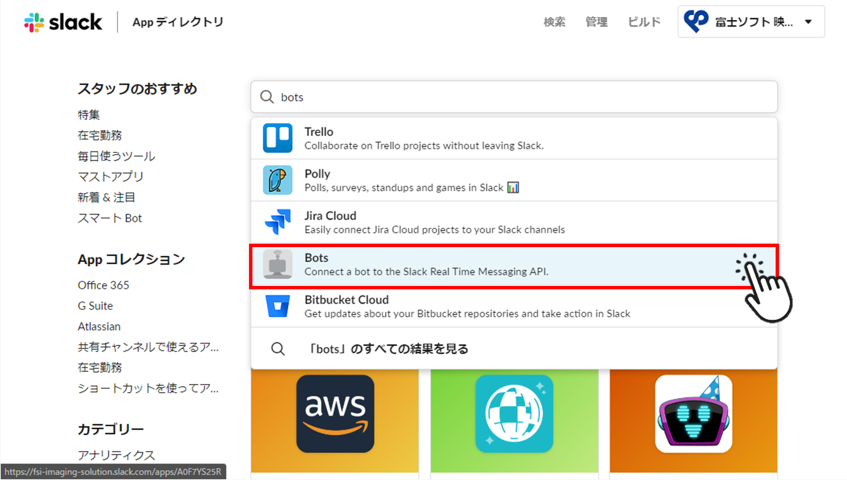Open the Office 365 collection
Viewport: 847px width, 480px height.
pyautogui.click(x=103, y=285)
